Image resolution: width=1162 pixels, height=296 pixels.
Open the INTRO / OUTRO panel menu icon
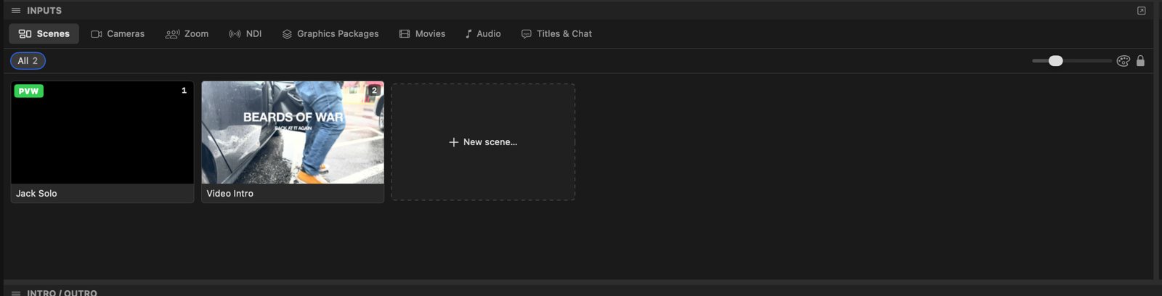[16, 293]
